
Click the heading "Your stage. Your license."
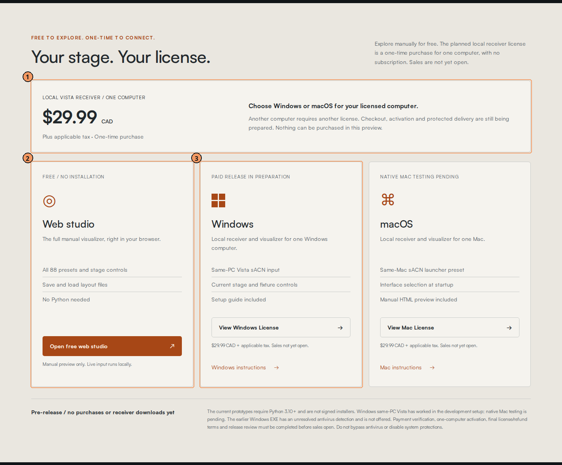(x=121, y=57)
